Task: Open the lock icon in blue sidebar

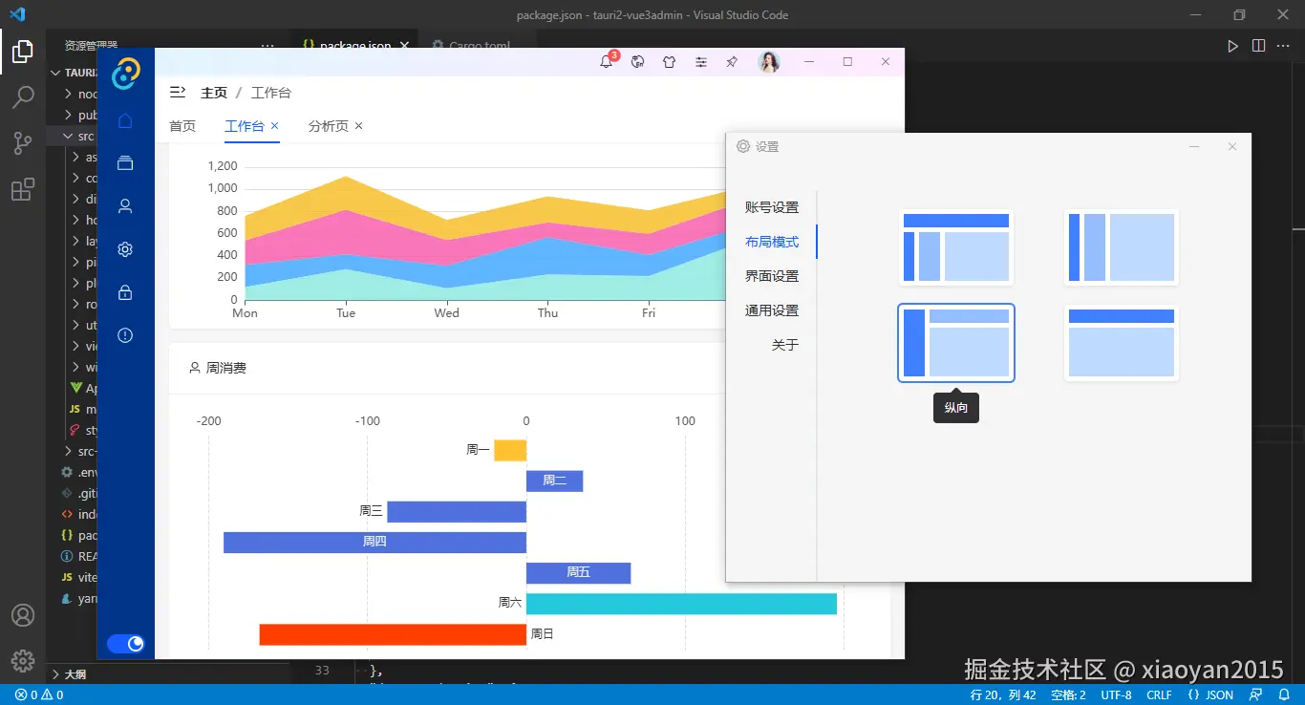Action: click(125, 292)
